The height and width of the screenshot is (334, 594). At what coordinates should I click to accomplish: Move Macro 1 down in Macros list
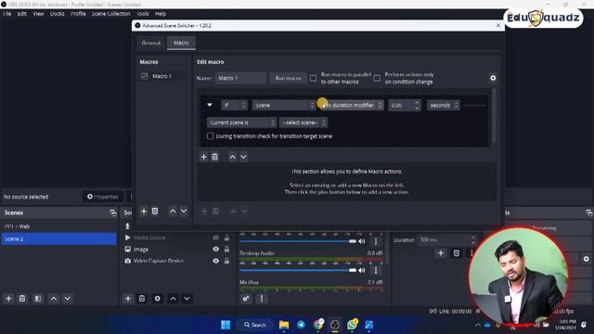pyautogui.click(x=184, y=212)
